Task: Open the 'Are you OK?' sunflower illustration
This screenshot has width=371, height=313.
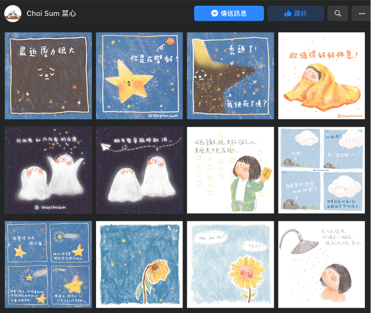Action: click(231, 265)
